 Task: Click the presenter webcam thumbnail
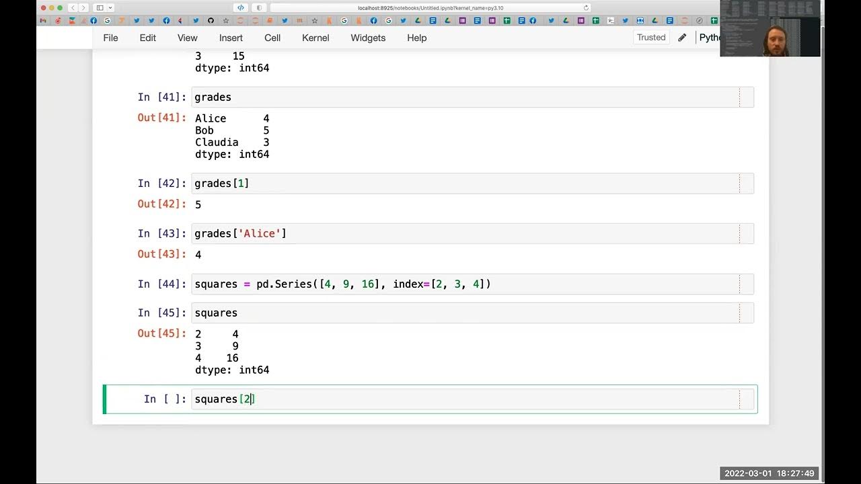click(770, 29)
